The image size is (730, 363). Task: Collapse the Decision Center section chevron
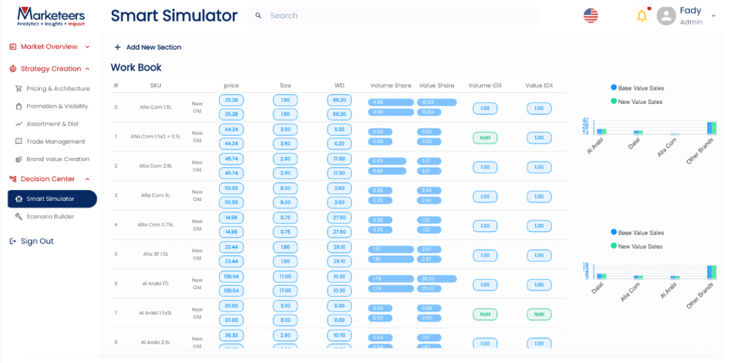point(88,179)
